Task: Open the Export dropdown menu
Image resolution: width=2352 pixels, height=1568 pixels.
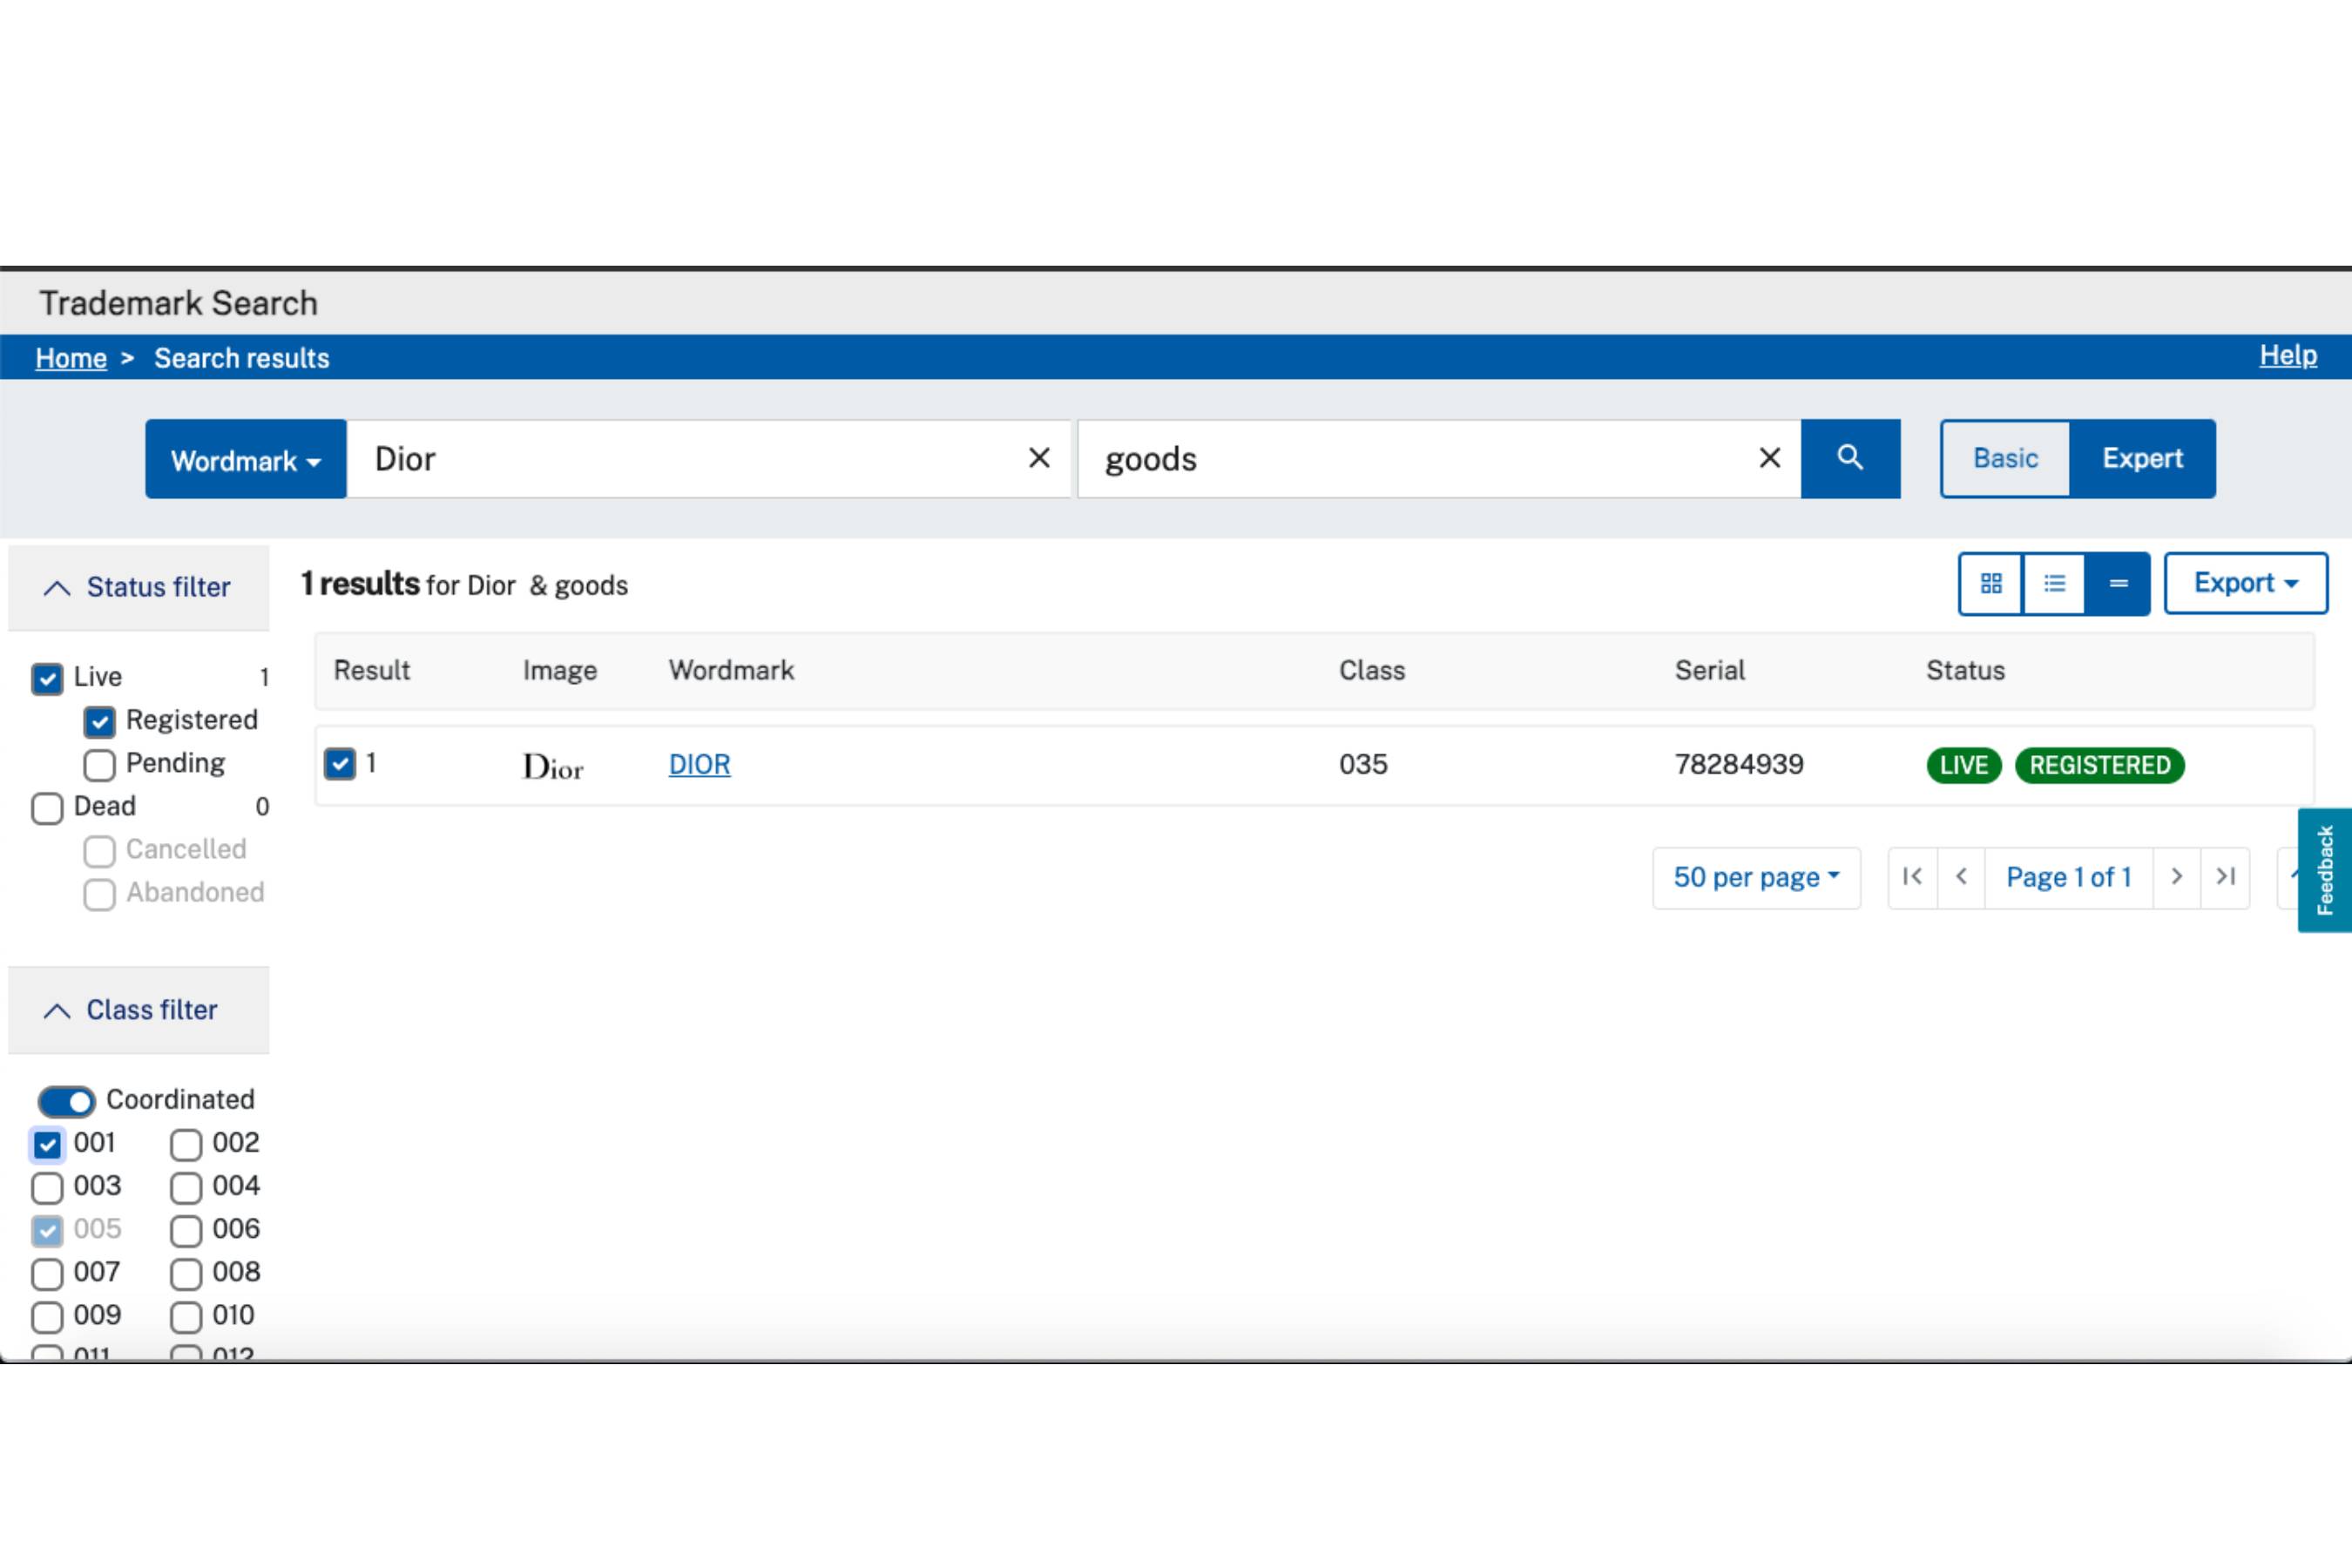Action: 2245,583
